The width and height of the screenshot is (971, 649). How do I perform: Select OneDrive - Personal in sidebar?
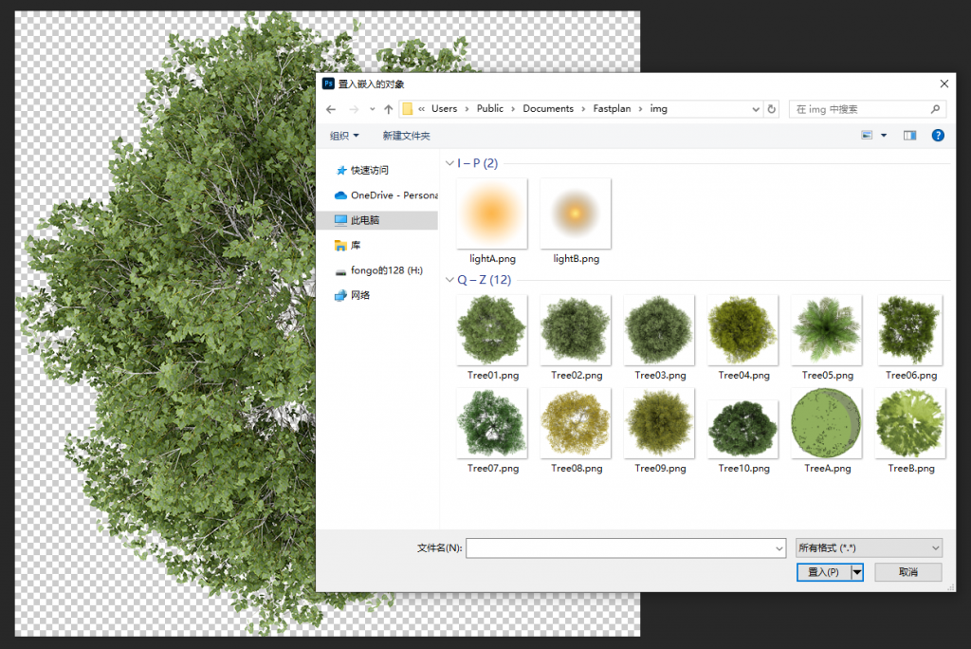387,195
